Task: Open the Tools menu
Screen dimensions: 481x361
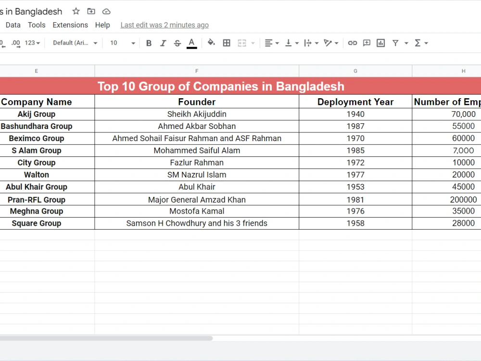Action: click(37, 25)
